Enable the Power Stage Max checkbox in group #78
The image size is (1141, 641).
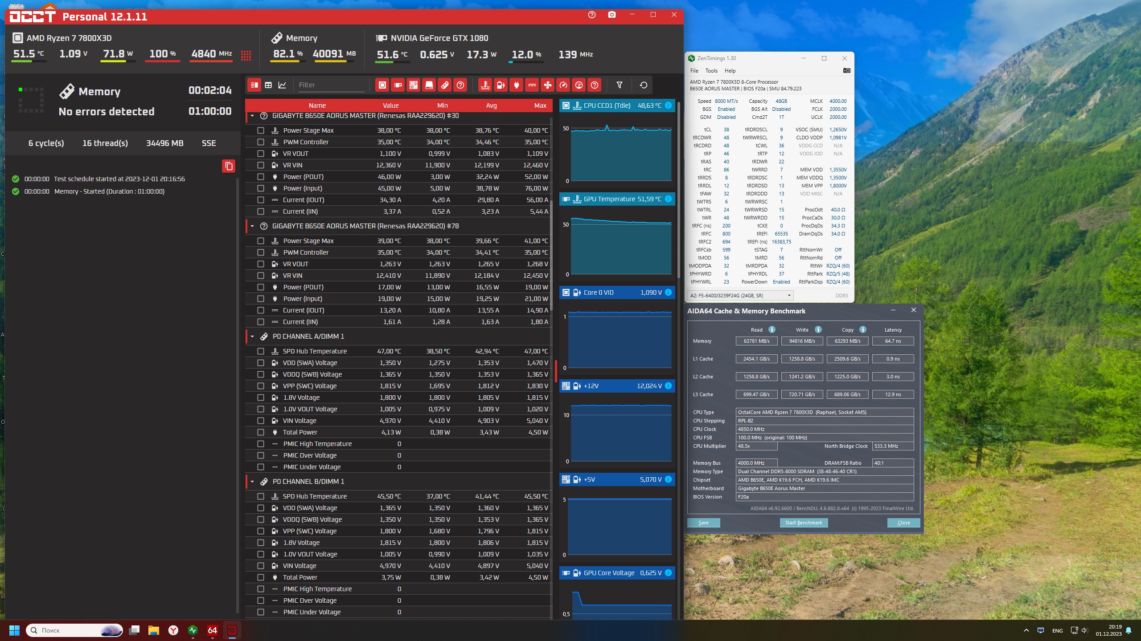(261, 241)
